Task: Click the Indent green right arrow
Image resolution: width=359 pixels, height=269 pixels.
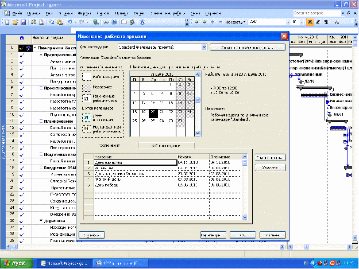Action: [204, 22]
